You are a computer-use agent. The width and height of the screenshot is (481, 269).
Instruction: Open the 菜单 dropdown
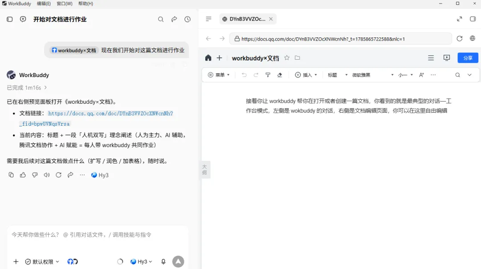coord(219,75)
